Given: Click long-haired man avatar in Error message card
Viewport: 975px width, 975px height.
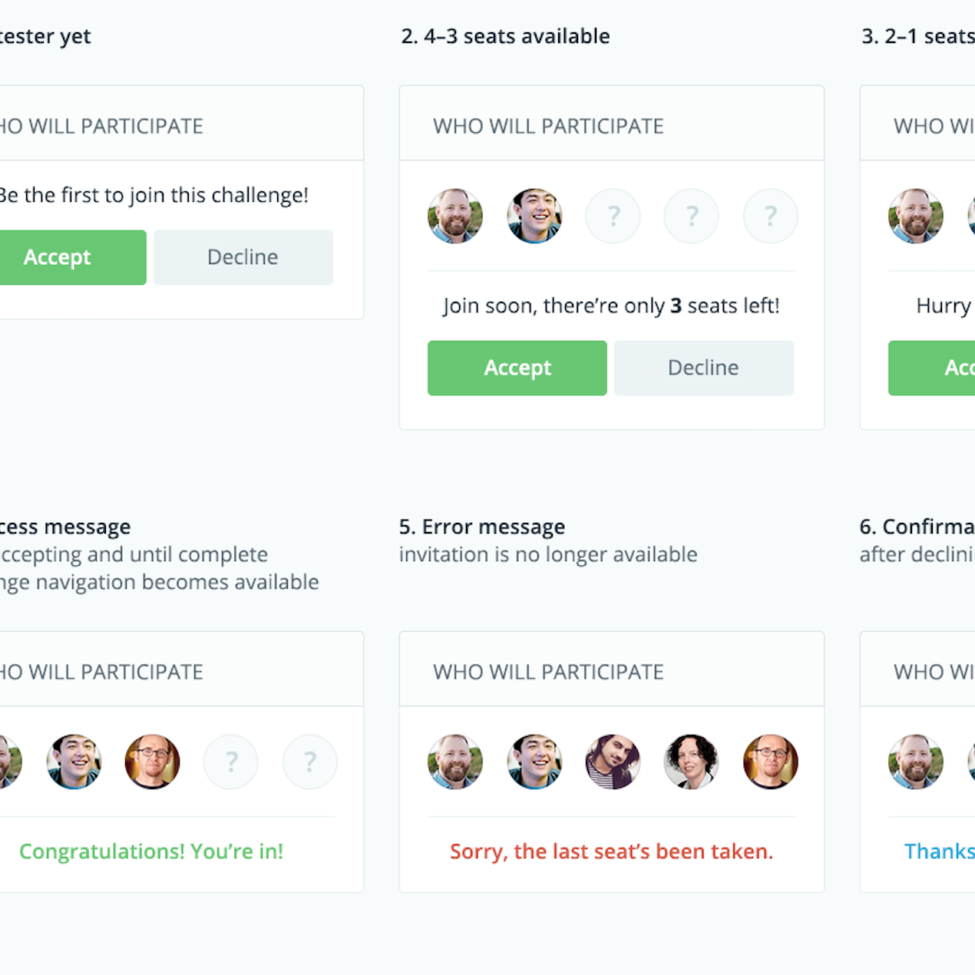Looking at the screenshot, I should [x=613, y=762].
